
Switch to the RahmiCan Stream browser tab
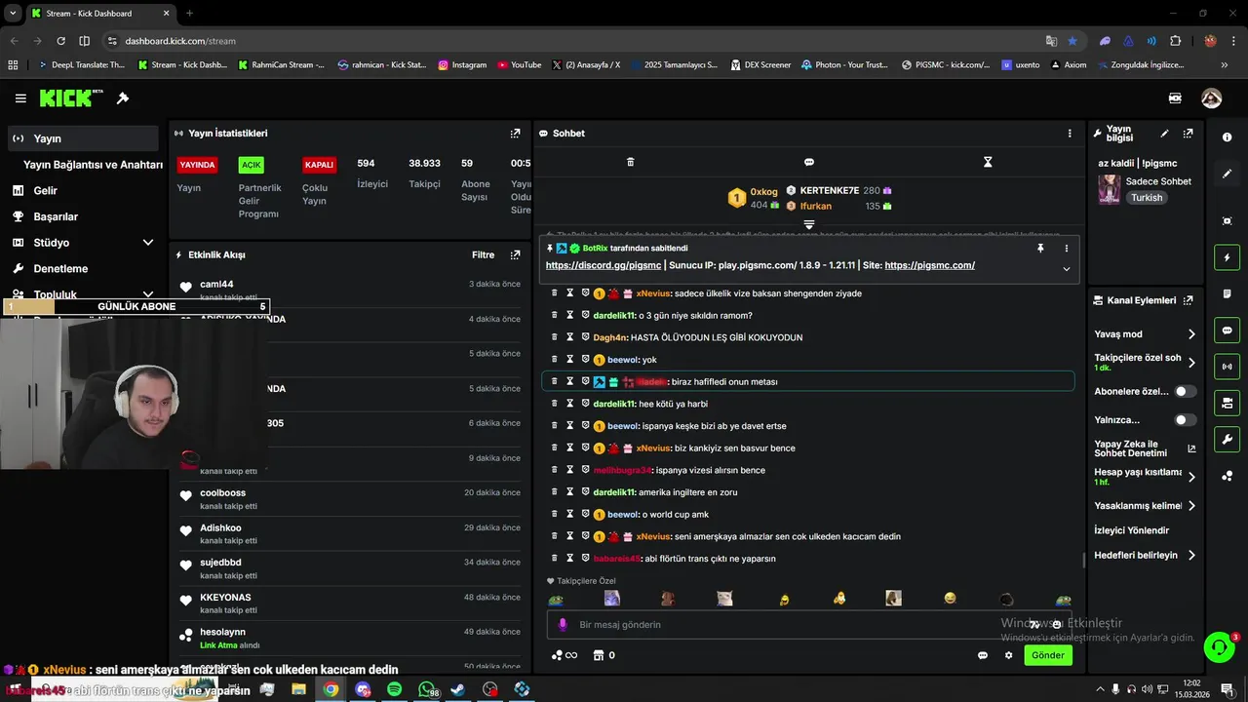point(280,65)
